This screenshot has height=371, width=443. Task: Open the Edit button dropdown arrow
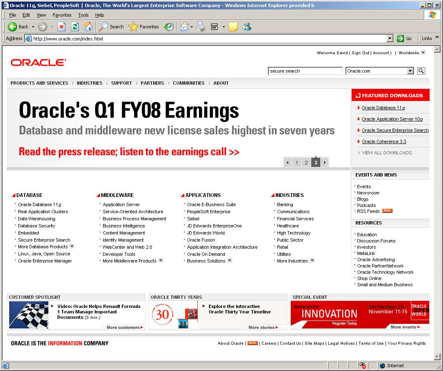pos(224,27)
